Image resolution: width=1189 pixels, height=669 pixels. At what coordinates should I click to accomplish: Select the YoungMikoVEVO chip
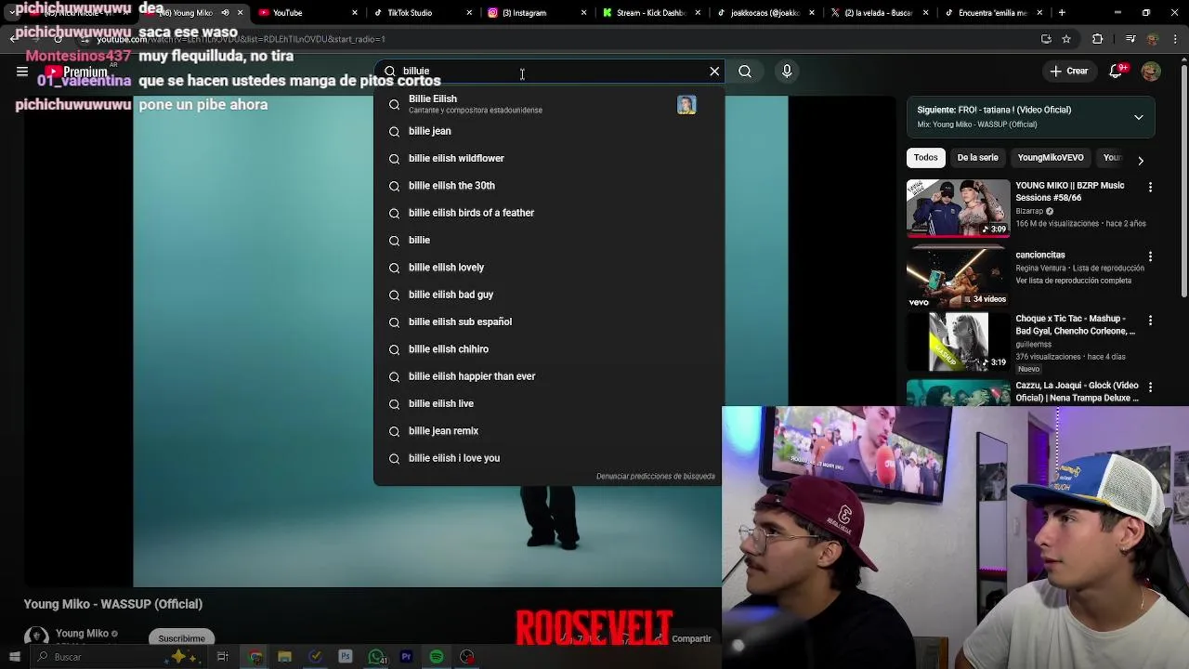pos(1051,158)
